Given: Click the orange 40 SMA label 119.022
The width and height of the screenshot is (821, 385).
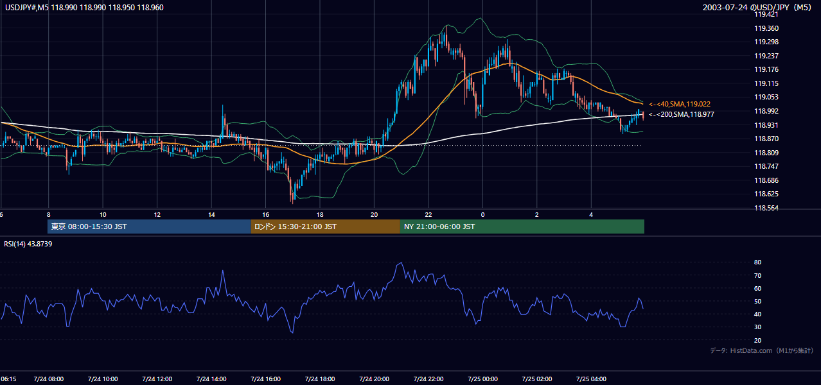Looking at the screenshot, I should coord(679,104).
